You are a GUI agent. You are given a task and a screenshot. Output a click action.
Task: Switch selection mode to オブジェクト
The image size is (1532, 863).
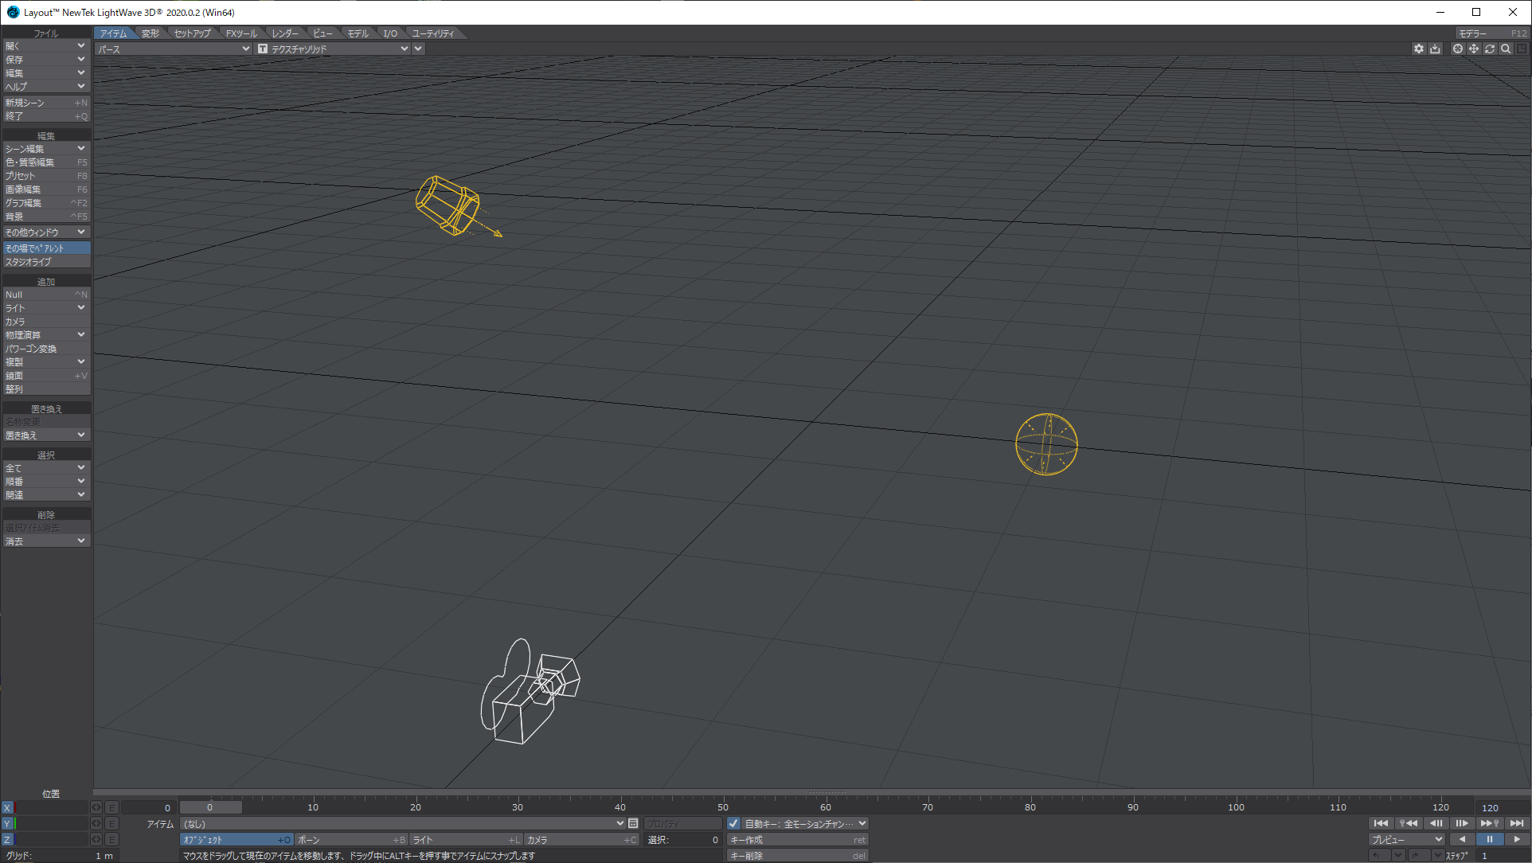(x=237, y=839)
